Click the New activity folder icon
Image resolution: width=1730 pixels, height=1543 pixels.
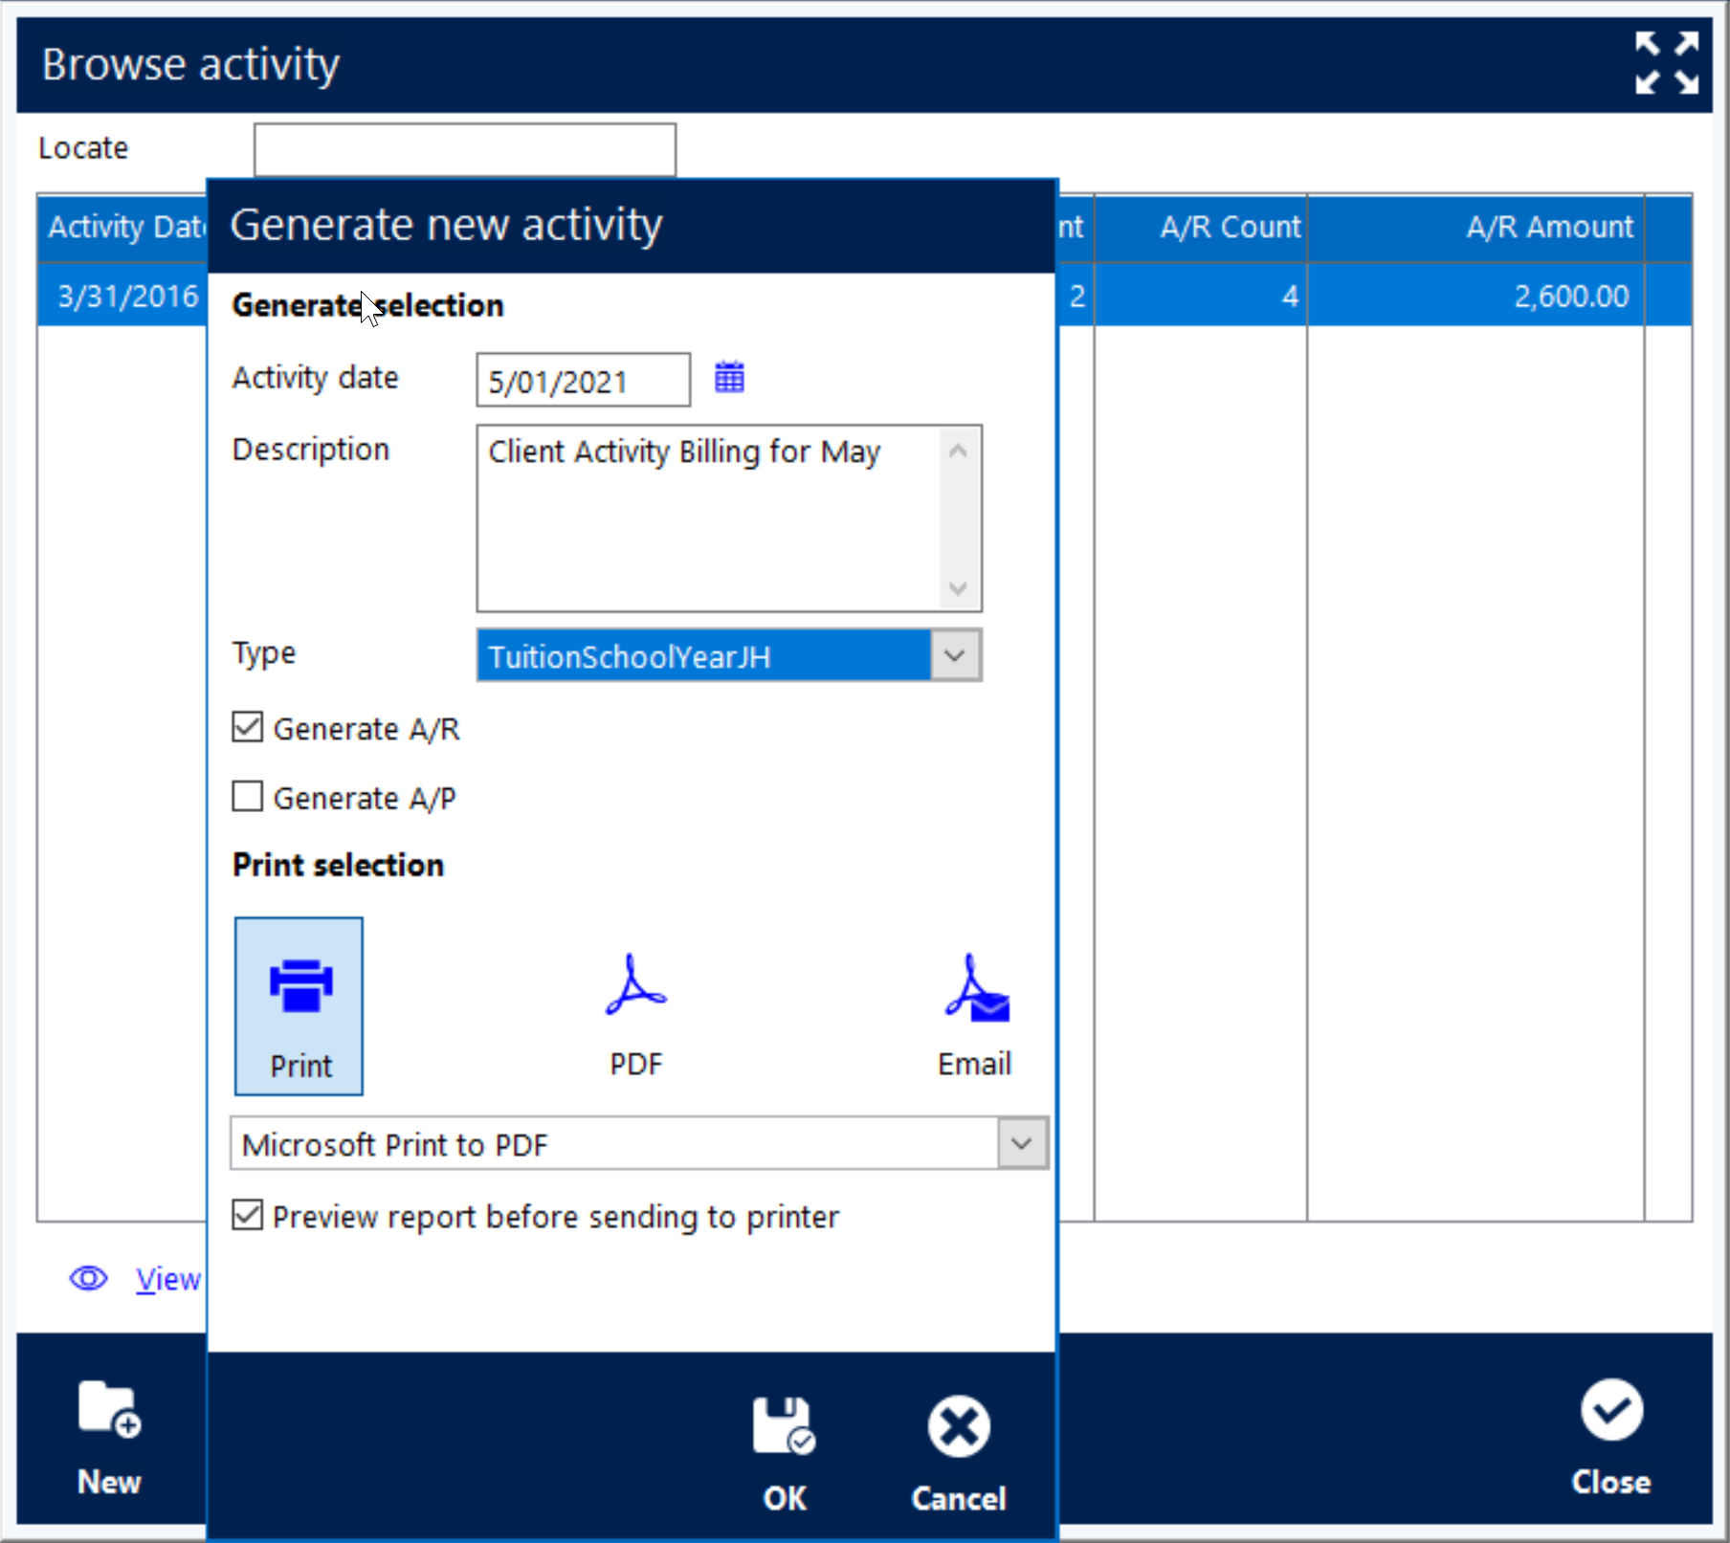[x=109, y=1410]
